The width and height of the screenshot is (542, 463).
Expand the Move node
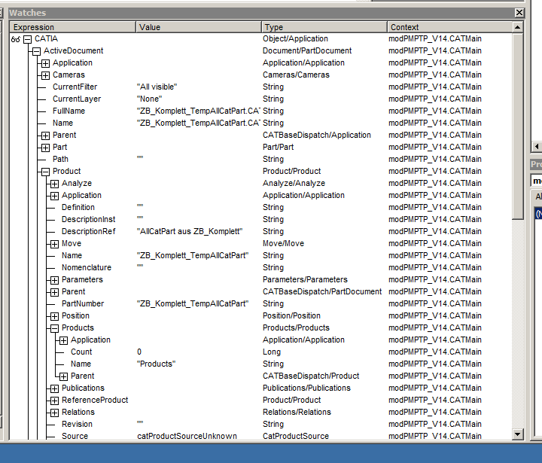click(54, 244)
